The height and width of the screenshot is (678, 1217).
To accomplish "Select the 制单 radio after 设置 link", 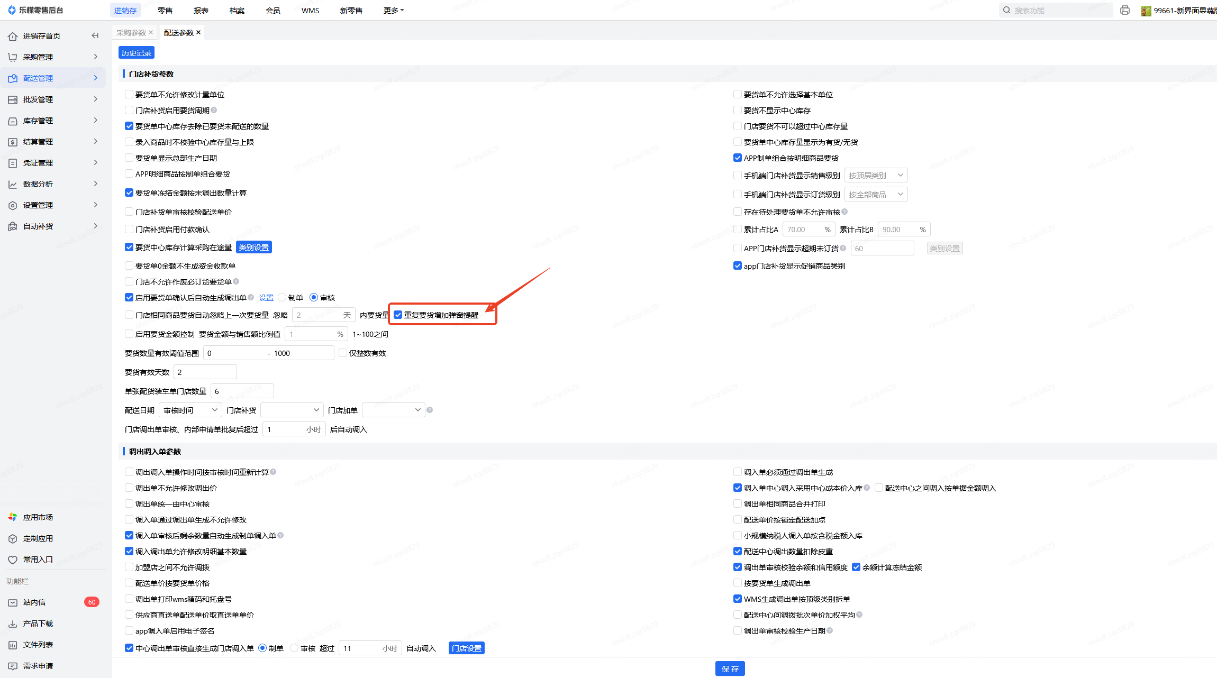I will (x=283, y=297).
